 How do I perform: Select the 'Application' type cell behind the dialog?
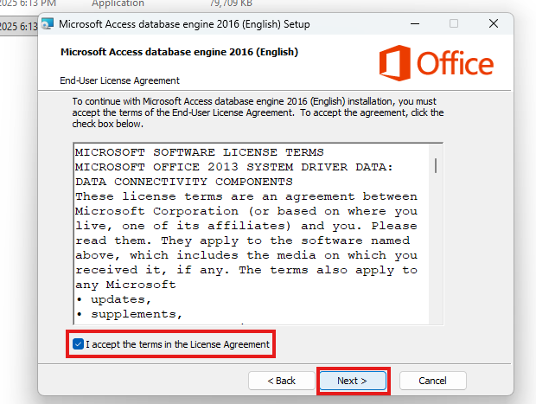[x=118, y=4]
